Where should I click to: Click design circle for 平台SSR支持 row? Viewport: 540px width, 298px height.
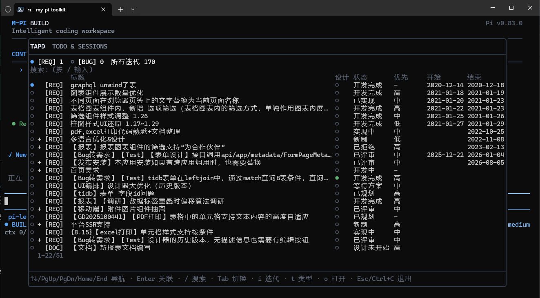point(337,225)
